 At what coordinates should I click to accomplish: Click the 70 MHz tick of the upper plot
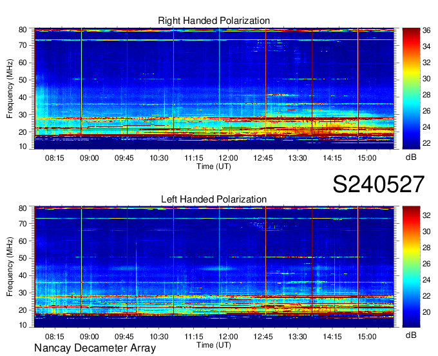coord(23,45)
